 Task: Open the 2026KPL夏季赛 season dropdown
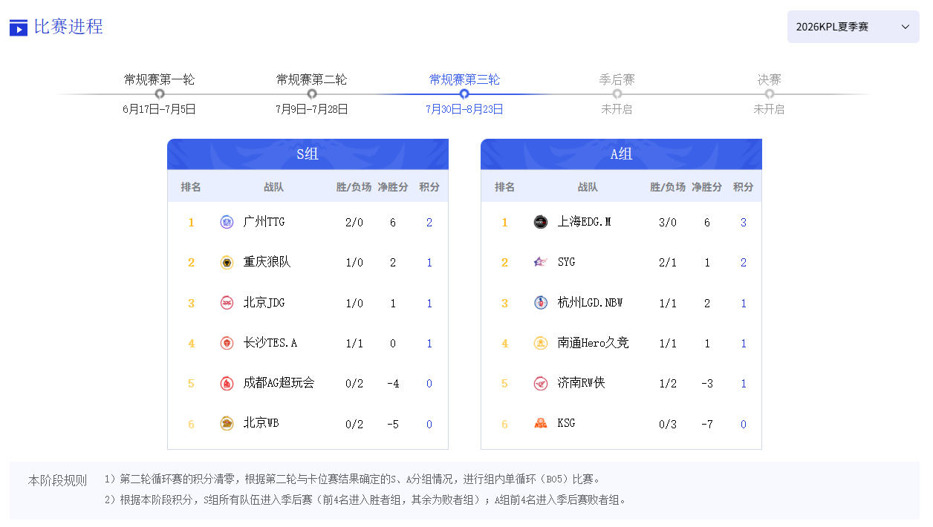pos(854,27)
